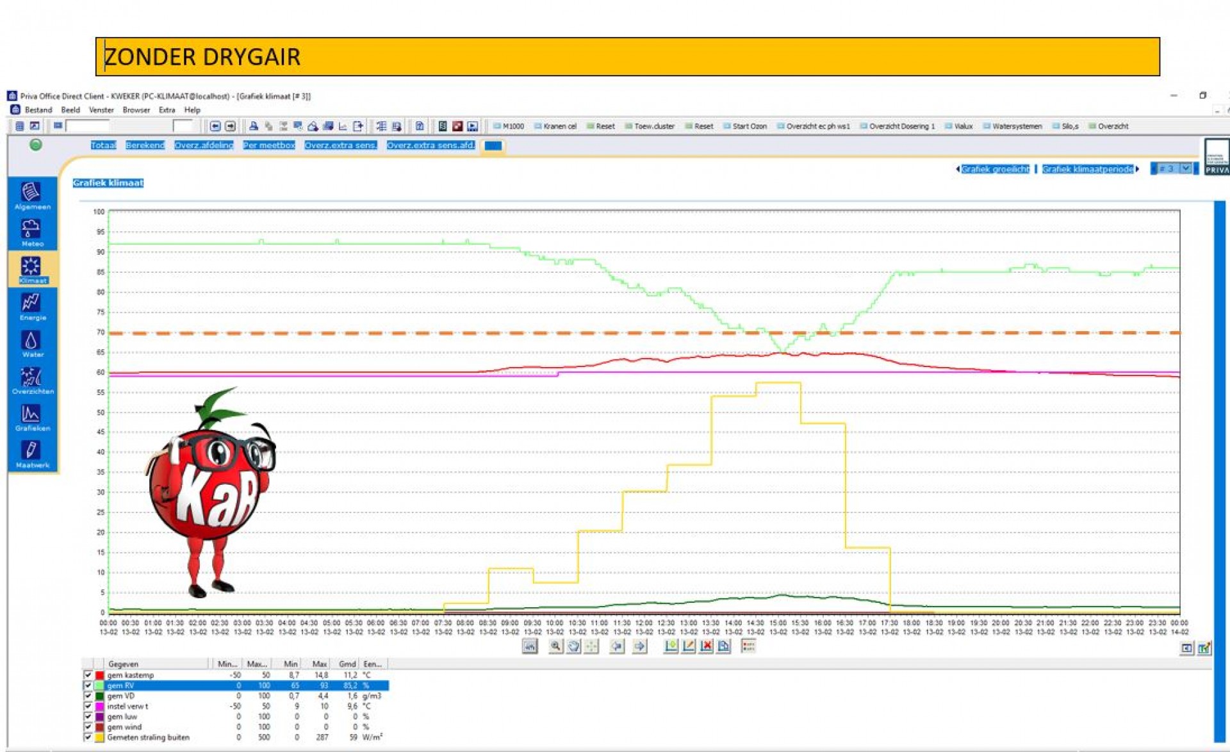Click the chart shift-right arrow icon

(x=639, y=646)
